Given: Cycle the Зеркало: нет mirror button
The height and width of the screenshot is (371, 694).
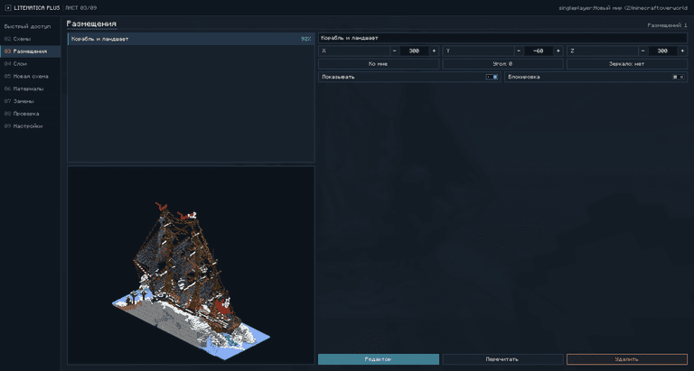Looking at the screenshot, I should pyautogui.click(x=627, y=64).
